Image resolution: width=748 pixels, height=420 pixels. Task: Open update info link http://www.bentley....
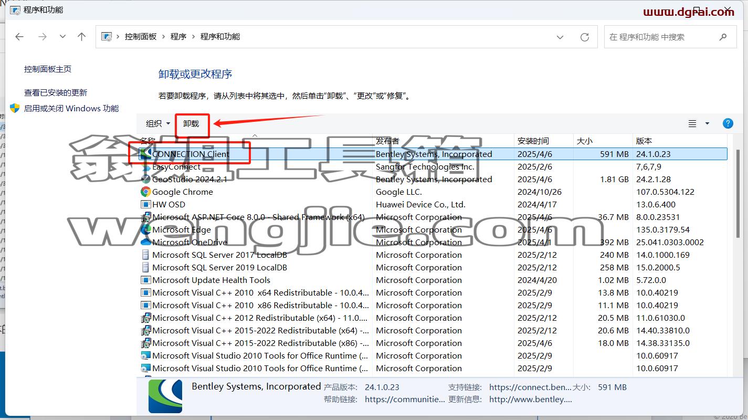[x=531, y=399]
